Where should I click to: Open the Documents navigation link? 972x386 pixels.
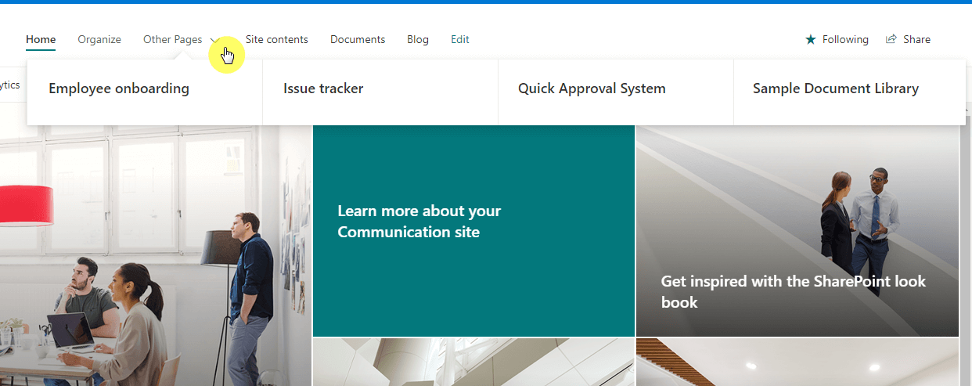click(358, 39)
